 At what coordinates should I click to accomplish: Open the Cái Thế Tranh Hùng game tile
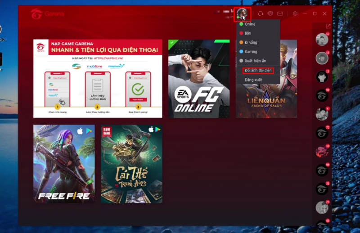[x=131, y=164]
